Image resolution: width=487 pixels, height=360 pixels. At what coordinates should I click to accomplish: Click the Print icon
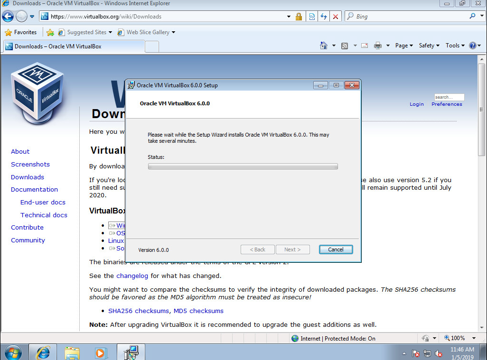click(378, 46)
